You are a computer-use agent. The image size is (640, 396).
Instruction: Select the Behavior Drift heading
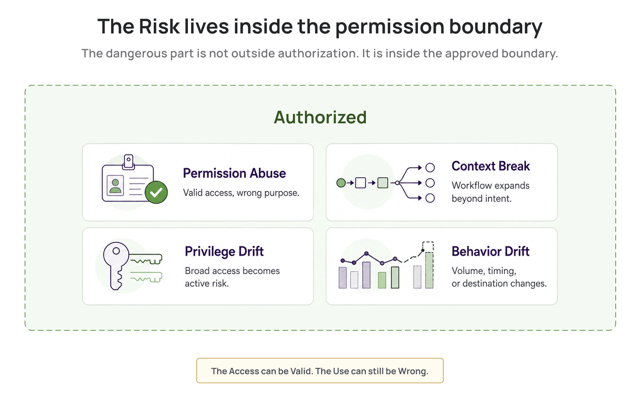490,251
